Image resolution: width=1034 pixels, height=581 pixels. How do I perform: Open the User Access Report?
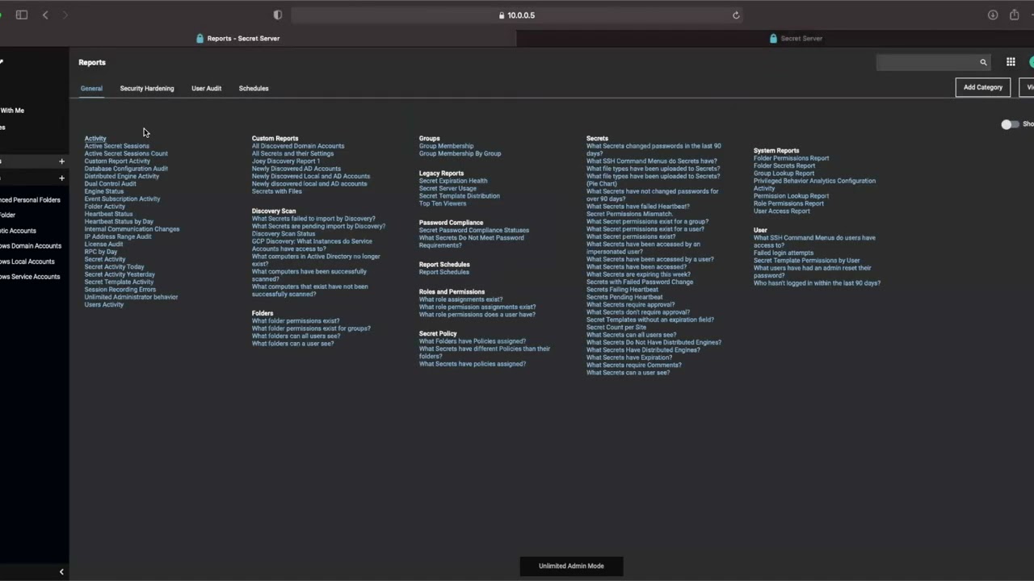pyautogui.click(x=781, y=211)
